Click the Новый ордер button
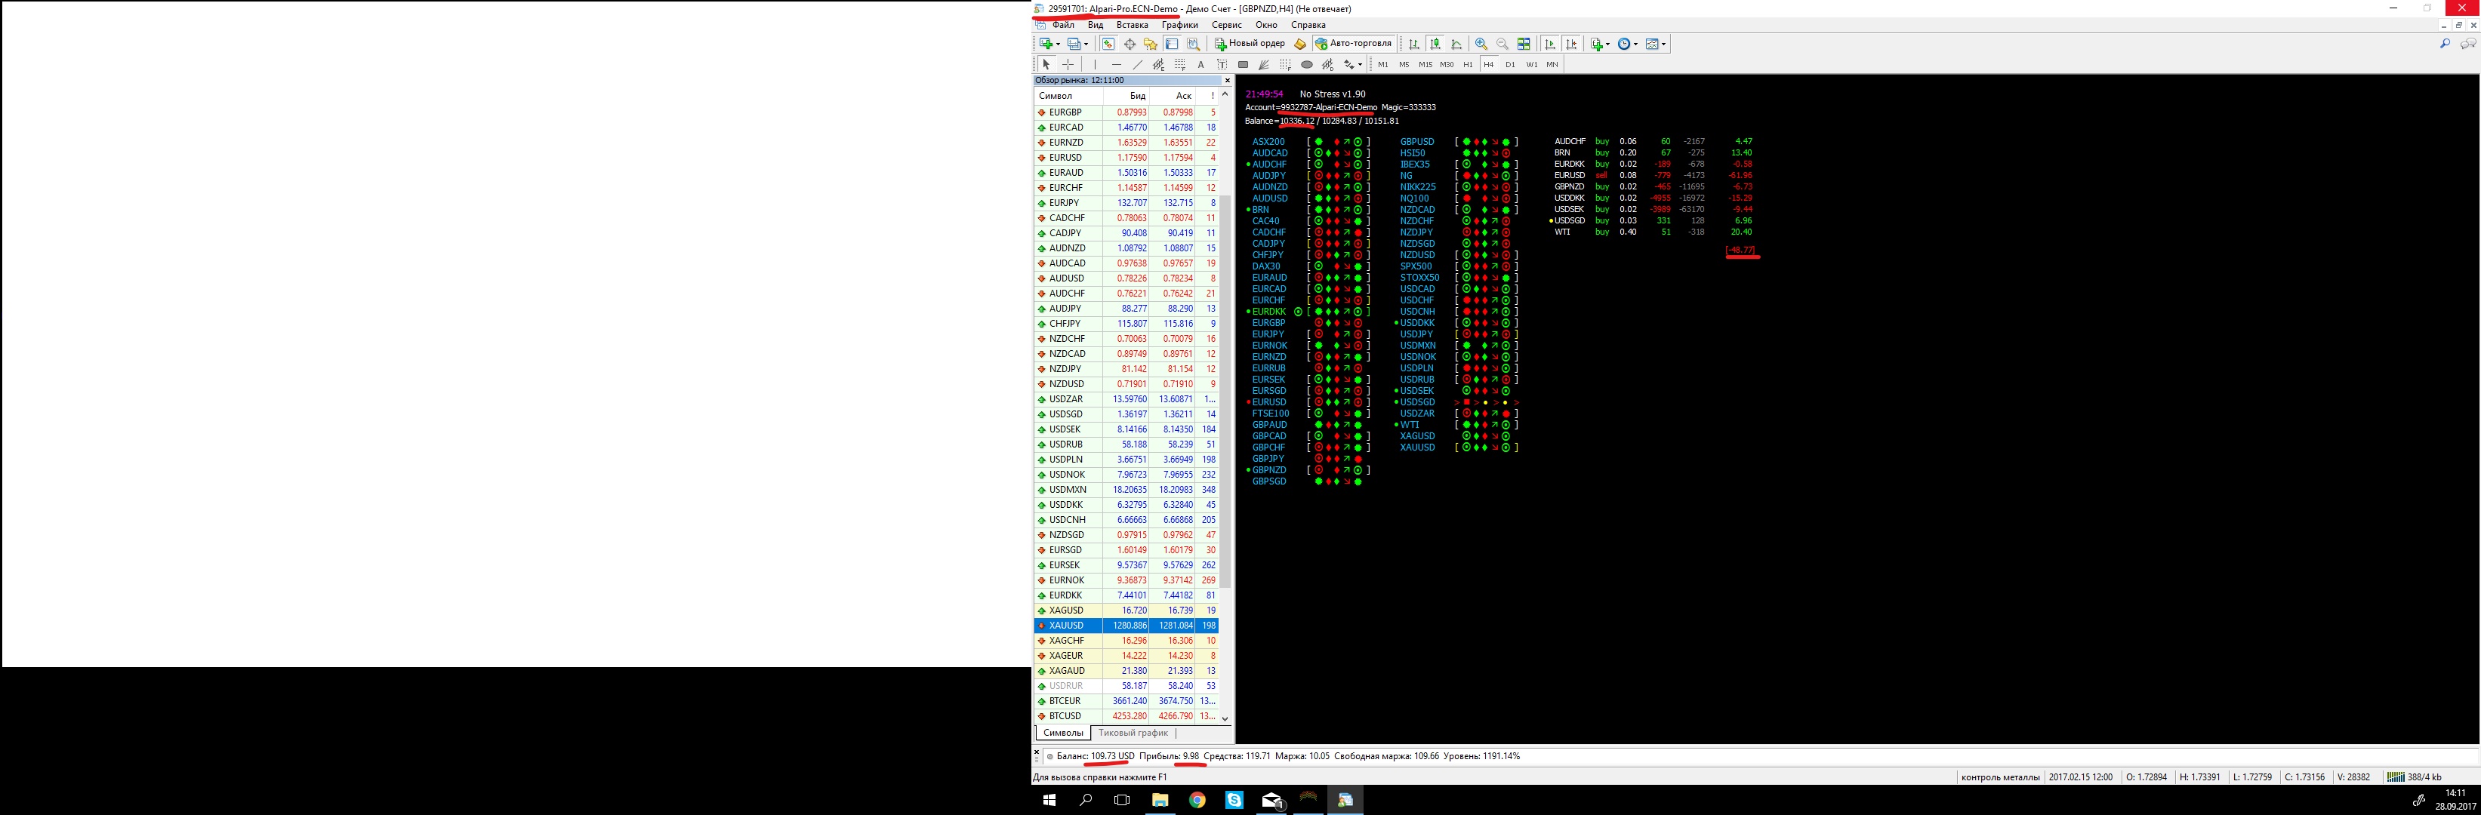The height and width of the screenshot is (815, 2481). [1249, 45]
